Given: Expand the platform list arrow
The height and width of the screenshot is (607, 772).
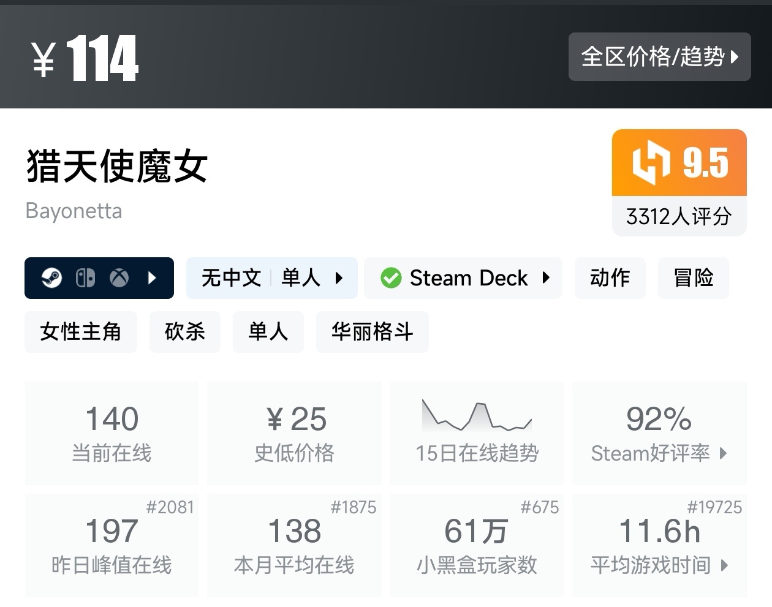Looking at the screenshot, I should click(x=152, y=278).
